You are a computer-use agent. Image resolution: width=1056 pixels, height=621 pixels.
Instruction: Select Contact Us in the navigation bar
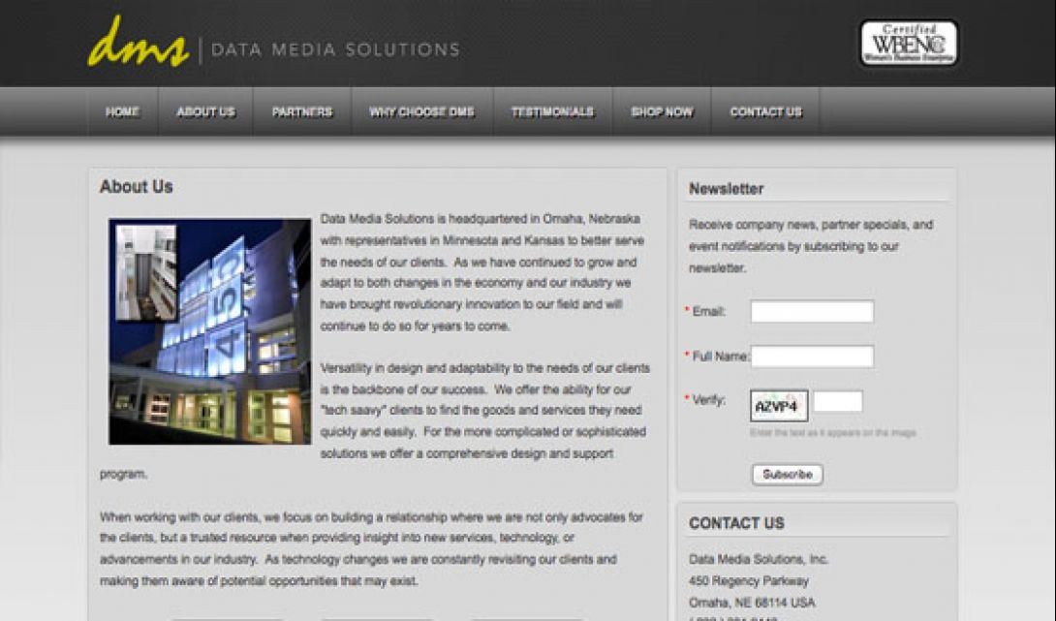[765, 111]
